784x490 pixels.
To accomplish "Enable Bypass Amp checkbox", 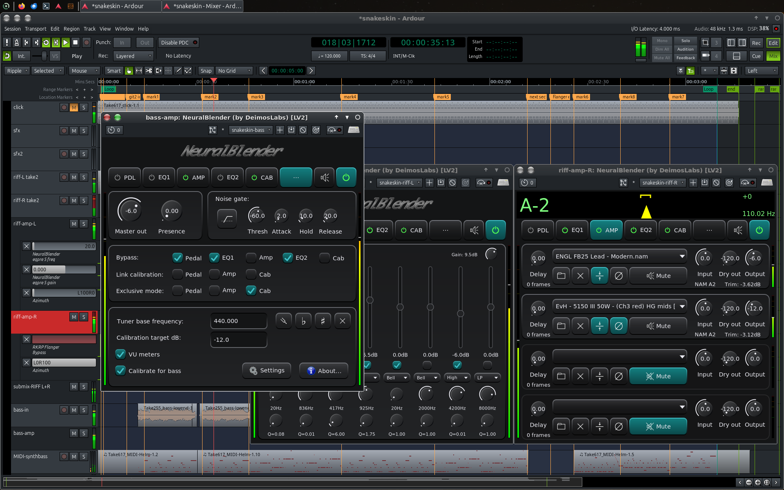I will [251, 258].
